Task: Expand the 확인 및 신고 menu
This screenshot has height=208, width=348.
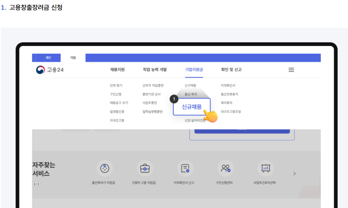Action: [231, 69]
